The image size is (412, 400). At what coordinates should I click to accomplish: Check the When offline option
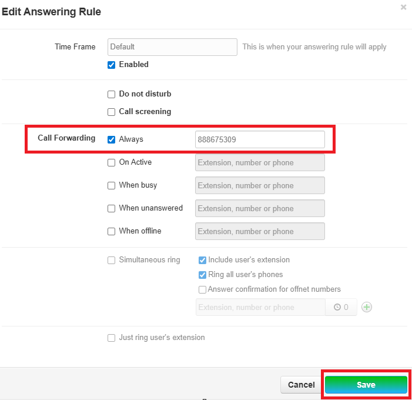111,231
